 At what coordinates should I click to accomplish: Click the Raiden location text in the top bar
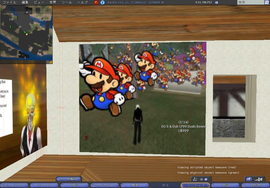pos(136,2)
